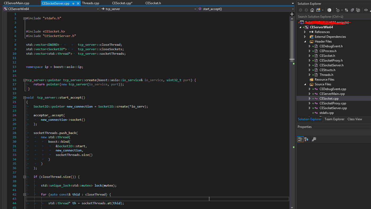Screen dimensions: 371x209
Task: Sort properties alphabetically with A-Z icon
Action: pos(306,139)
